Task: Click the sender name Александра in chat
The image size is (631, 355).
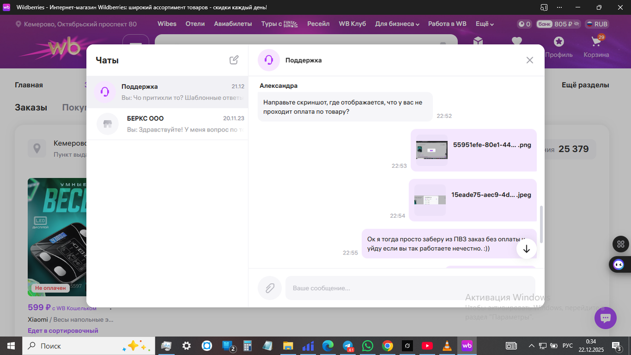Action: point(279,85)
